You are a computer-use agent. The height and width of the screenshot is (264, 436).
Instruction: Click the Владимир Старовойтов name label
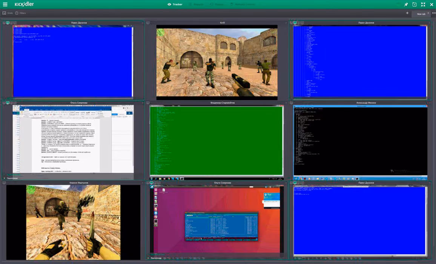(x=223, y=103)
